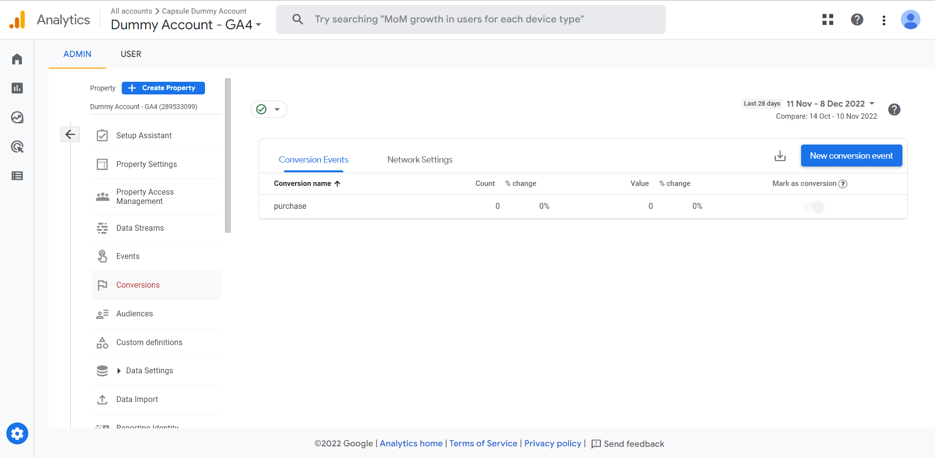The width and height of the screenshot is (935, 458).
Task: Open Reports bar chart icon
Action: tap(17, 88)
